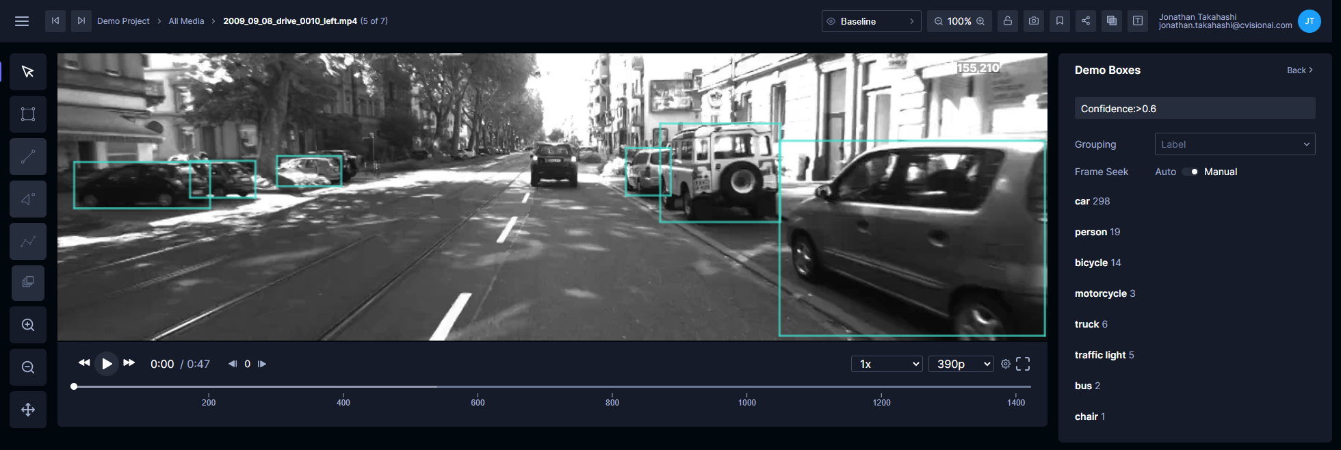Select the leftmost dark car bounding box
The image size is (1341, 450).
tap(142, 185)
